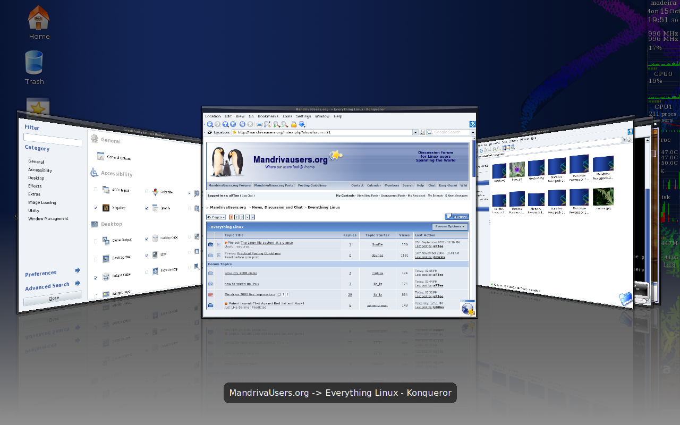680x425 pixels.
Task: Open the Tools menu in Konqueror
Action: click(x=287, y=116)
